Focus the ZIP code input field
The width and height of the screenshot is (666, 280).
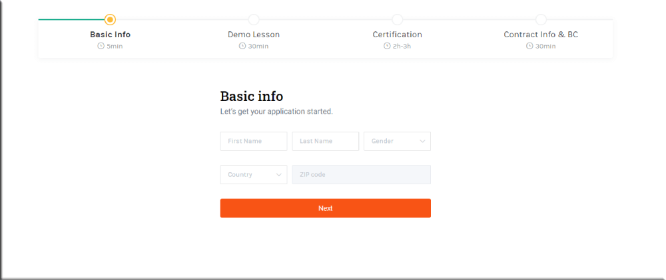tap(362, 174)
